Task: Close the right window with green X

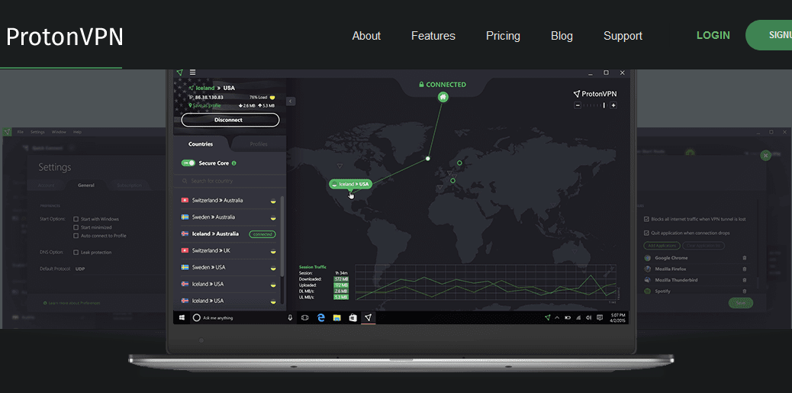Action: click(766, 156)
